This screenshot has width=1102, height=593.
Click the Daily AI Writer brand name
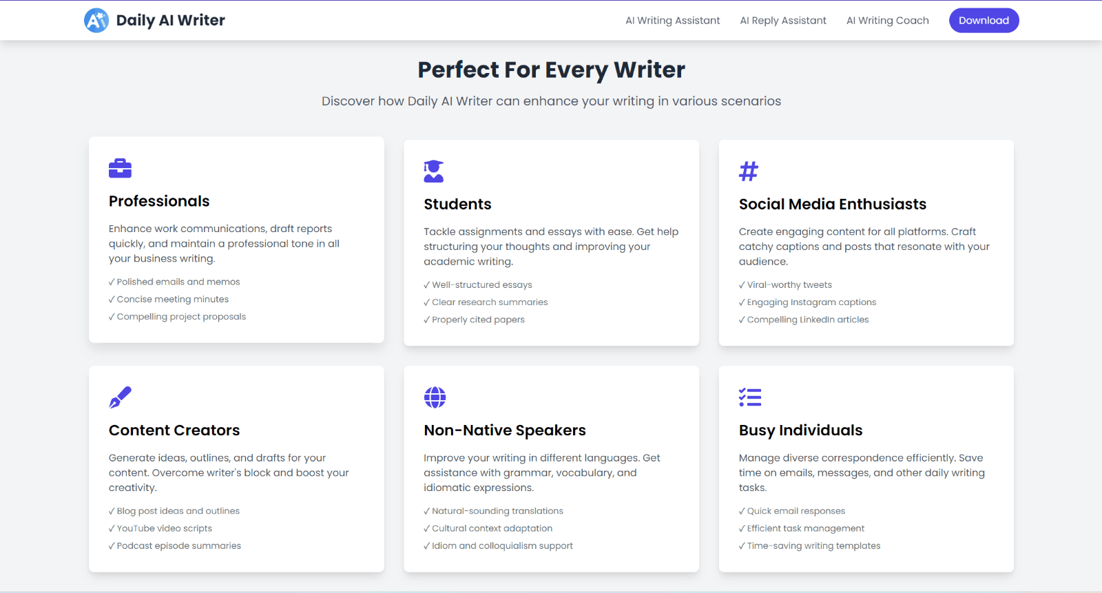tap(171, 21)
